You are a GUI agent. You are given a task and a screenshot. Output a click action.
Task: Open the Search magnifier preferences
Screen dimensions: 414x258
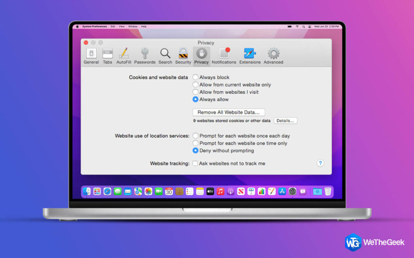tap(165, 56)
